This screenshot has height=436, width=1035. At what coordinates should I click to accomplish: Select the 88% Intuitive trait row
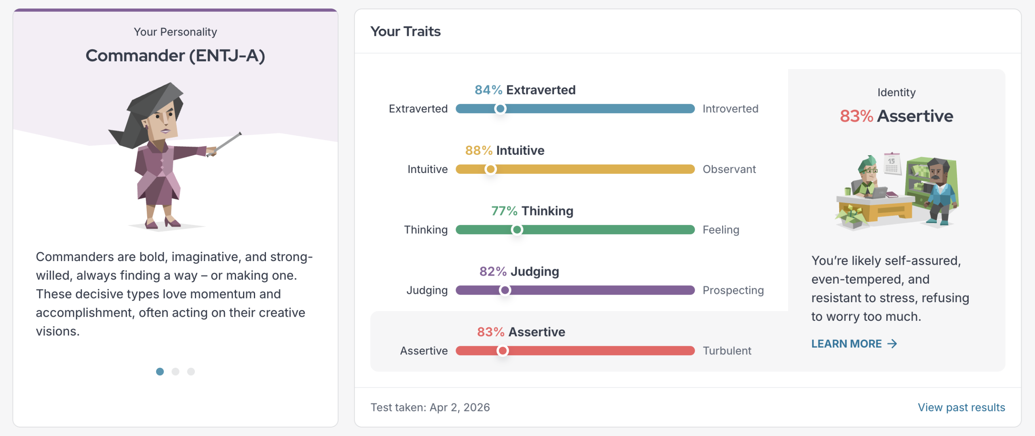pos(573,160)
